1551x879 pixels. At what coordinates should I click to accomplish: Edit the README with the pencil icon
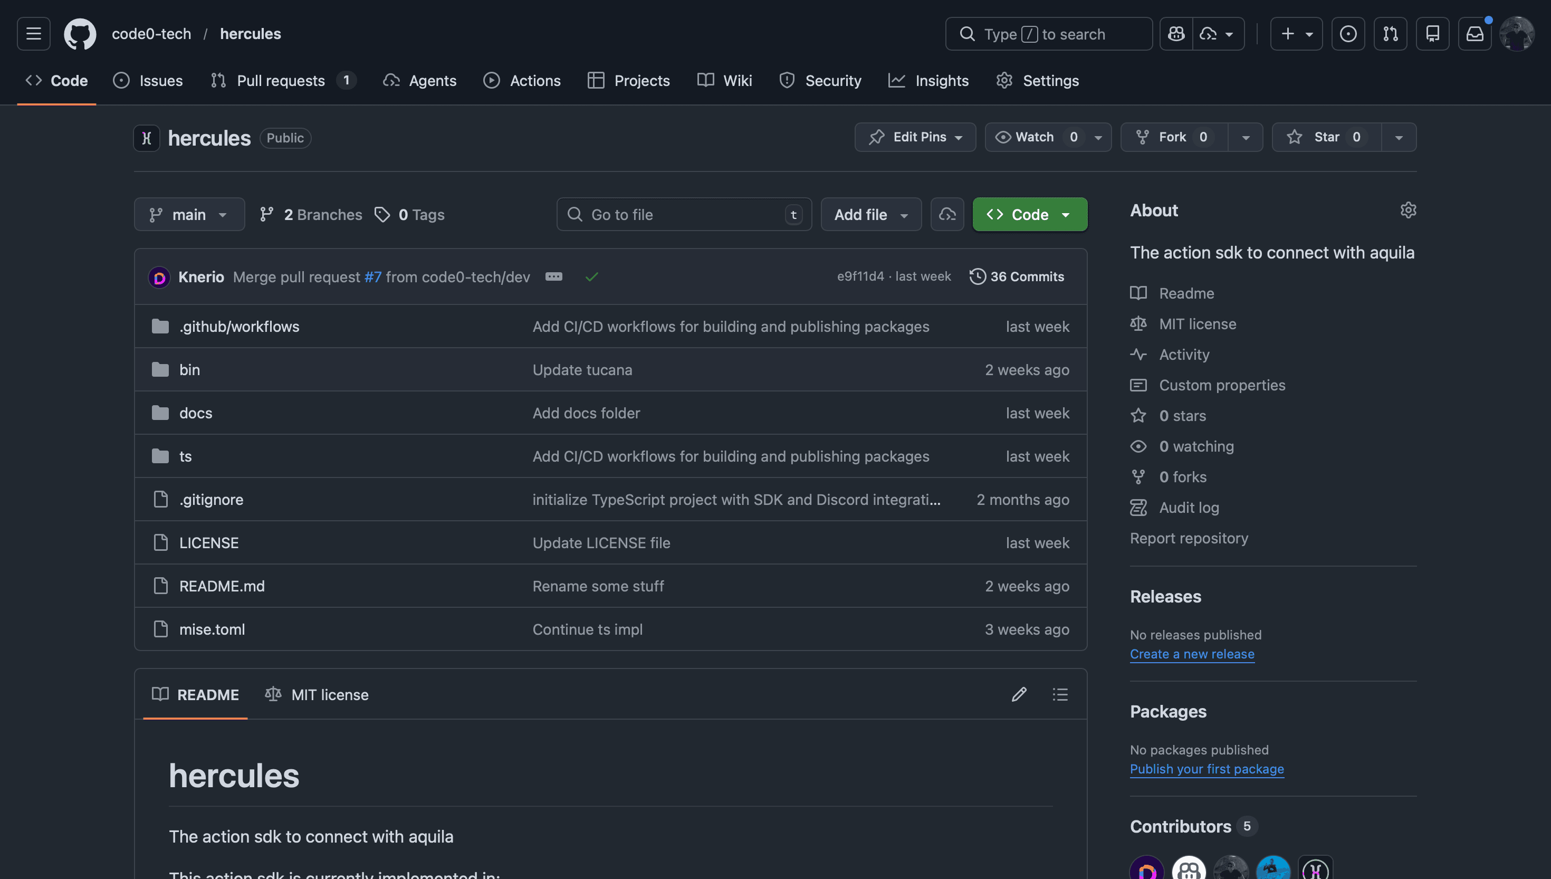(x=1019, y=694)
